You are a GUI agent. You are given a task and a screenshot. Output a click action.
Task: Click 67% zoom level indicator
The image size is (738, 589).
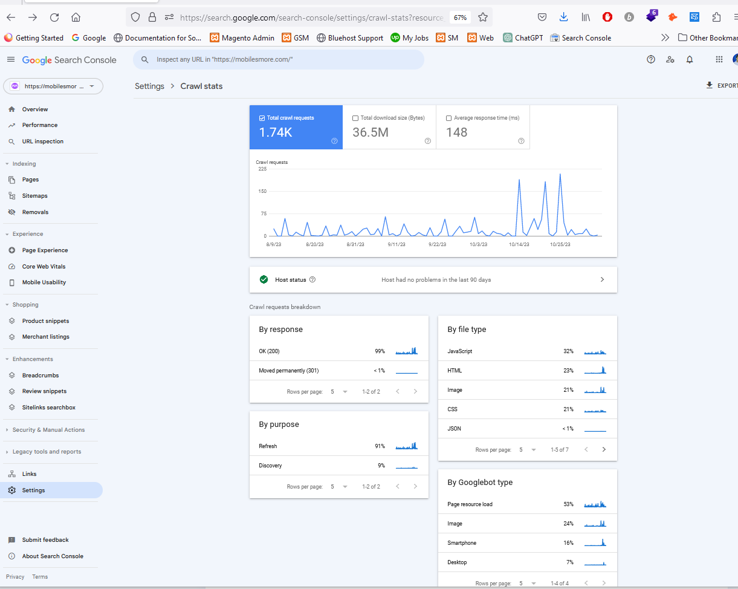pos(460,17)
